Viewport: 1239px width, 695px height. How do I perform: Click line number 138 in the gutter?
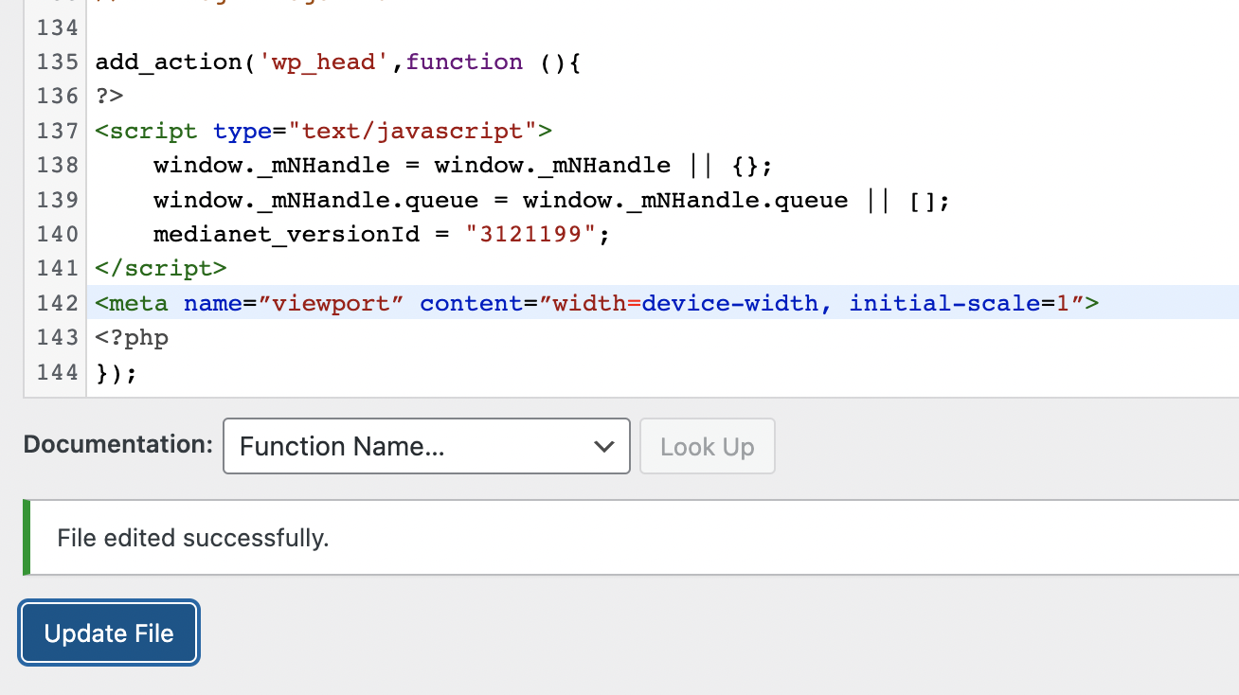coord(57,165)
